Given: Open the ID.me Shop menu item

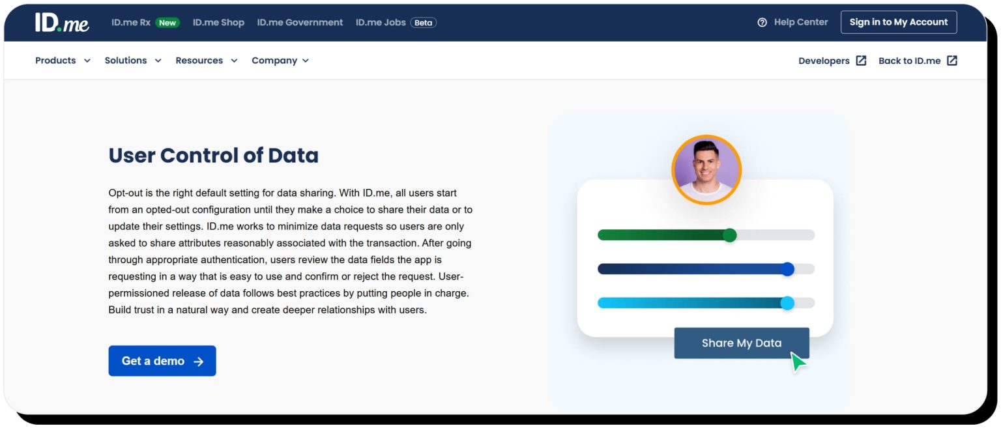Looking at the screenshot, I should click(x=218, y=22).
